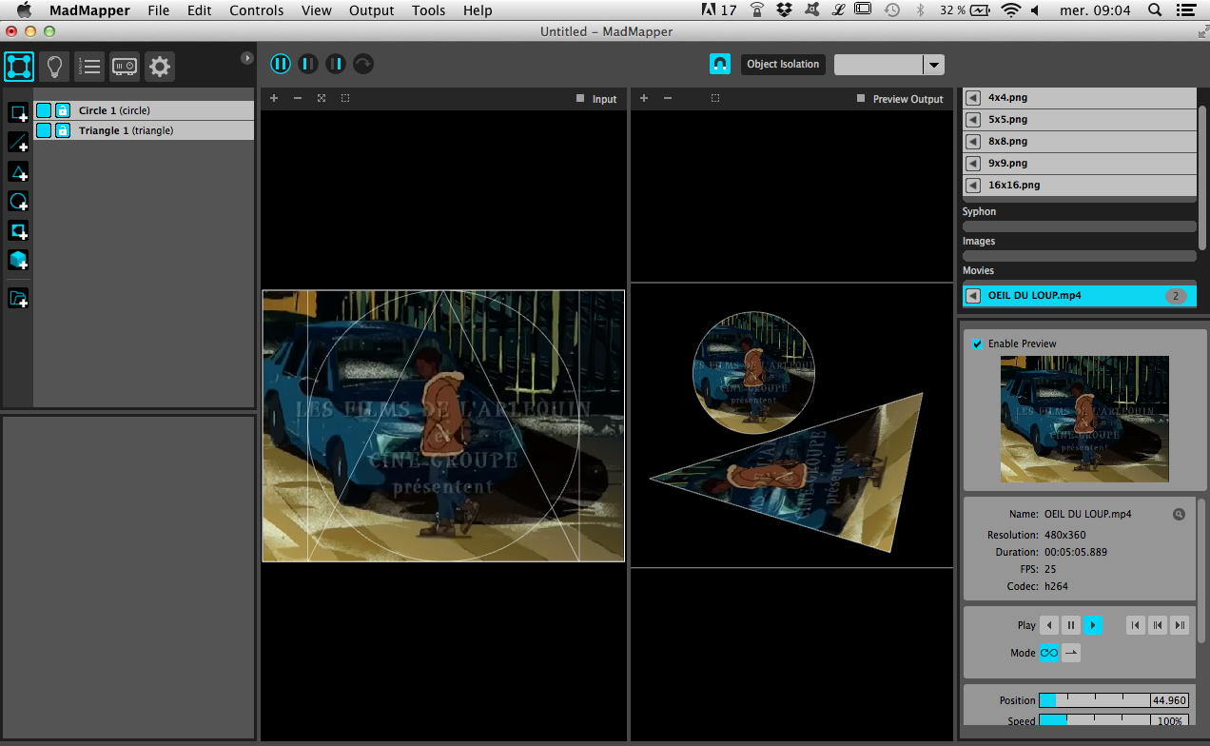This screenshot has width=1210, height=746.
Task: Open the dropdown next to Object Isolation
Action: click(934, 65)
